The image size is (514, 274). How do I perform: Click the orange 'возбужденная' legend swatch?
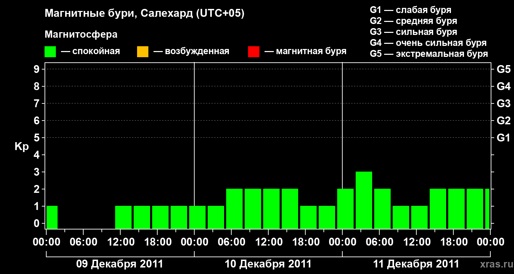(143, 52)
